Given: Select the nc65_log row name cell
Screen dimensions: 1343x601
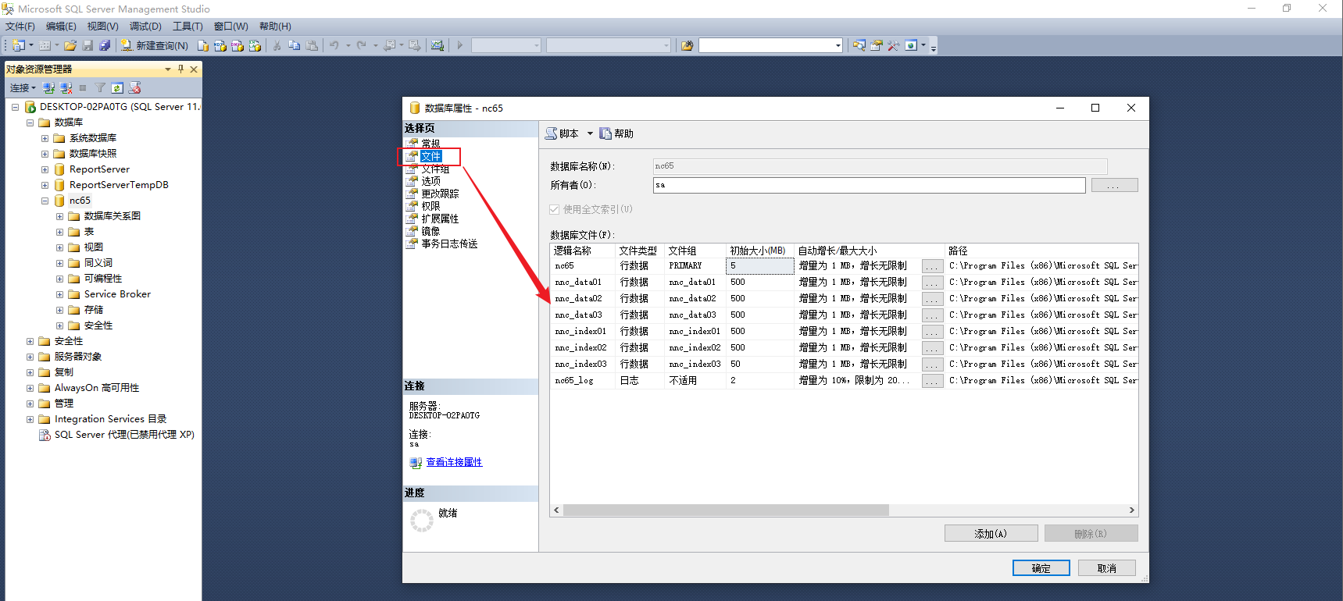Looking at the screenshot, I should [583, 381].
